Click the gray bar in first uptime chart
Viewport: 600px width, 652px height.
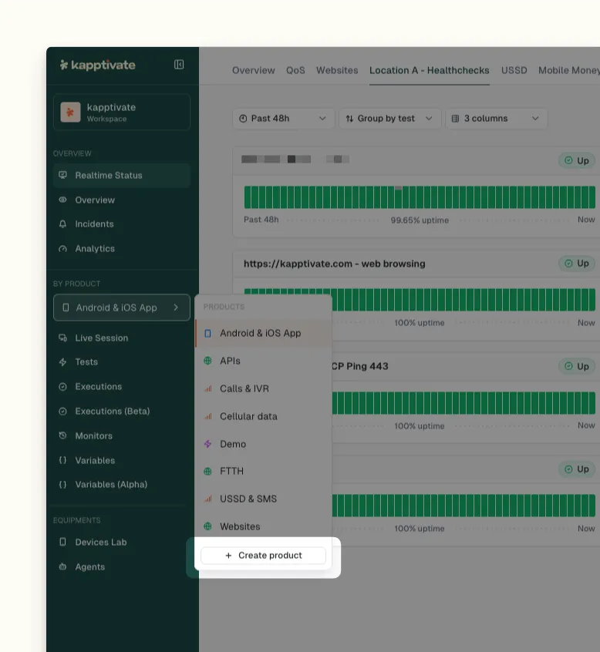tap(398, 188)
